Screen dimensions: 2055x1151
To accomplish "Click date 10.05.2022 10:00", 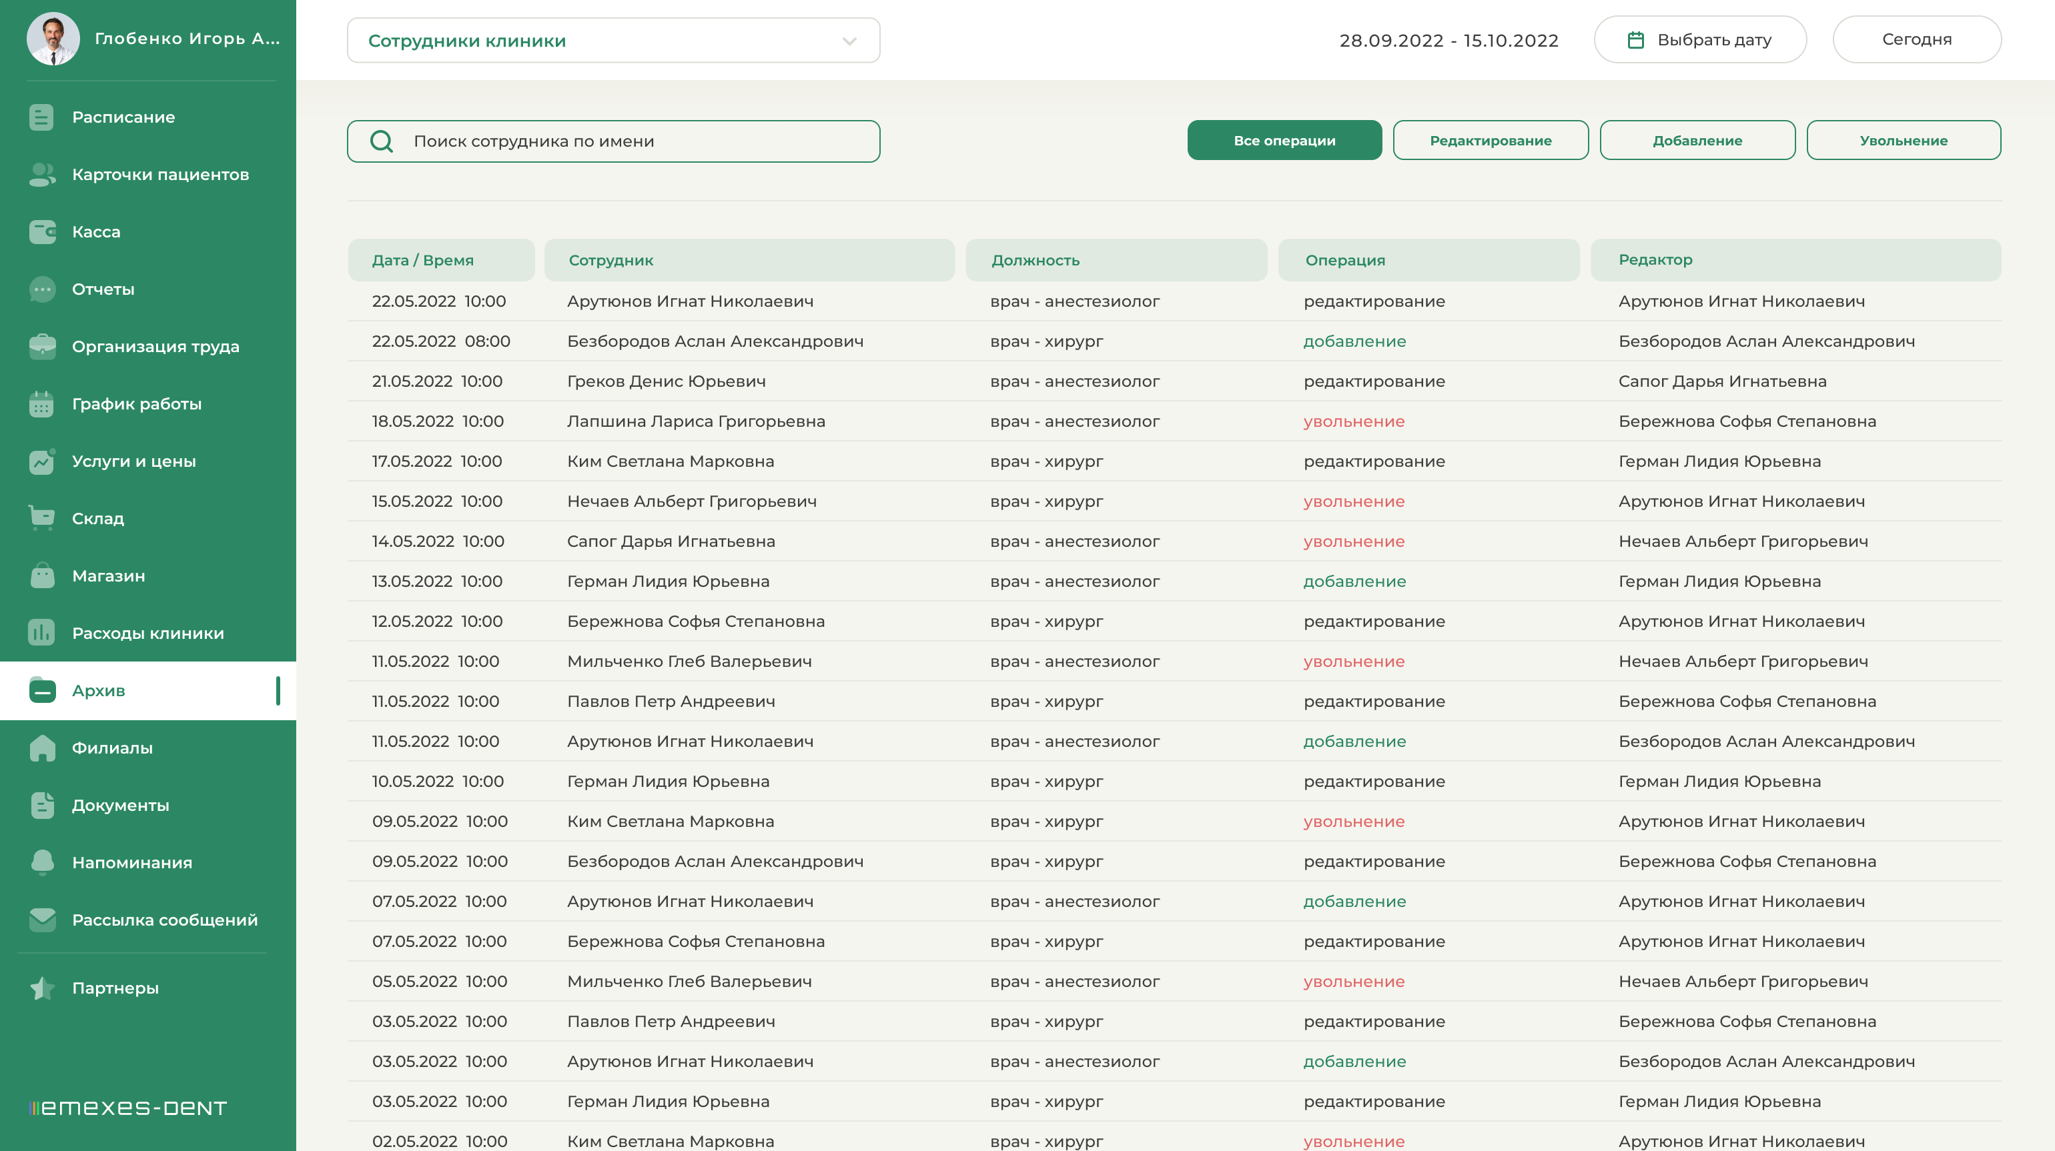I will 438,781.
